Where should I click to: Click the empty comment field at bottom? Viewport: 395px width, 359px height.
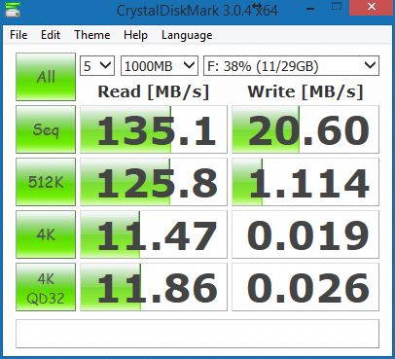click(x=197, y=334)
